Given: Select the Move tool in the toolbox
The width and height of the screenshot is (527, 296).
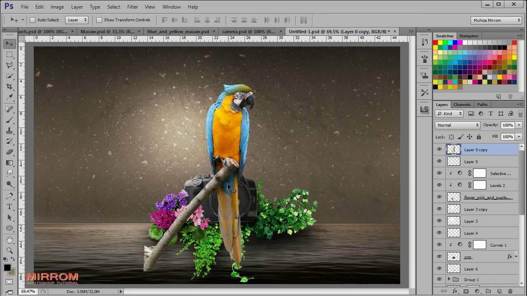Looking at the screenshot, I should [9, 44].
